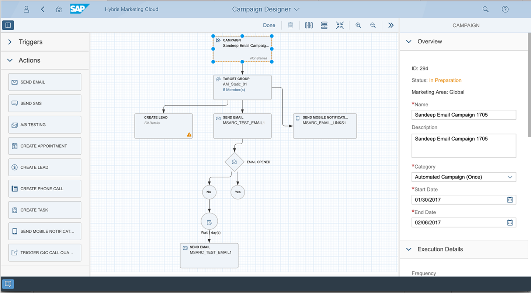Open the help question mark icon
The width and height of the screenshot is (531, 293).
coord(505,10)
